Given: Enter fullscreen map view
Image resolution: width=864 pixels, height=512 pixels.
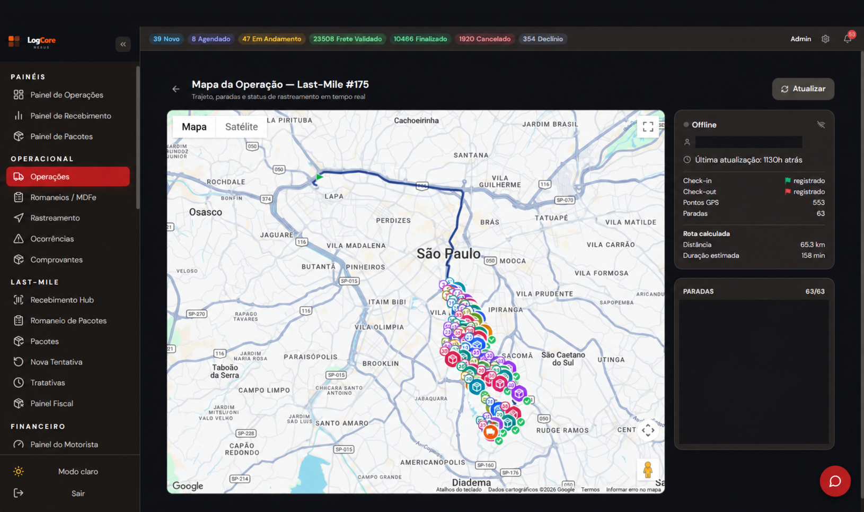Looking at the screenshot, I should coord(648,127).
